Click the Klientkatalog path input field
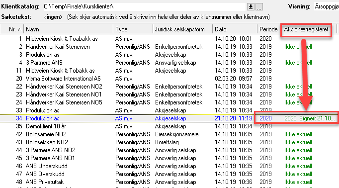The height and width of the screenshot is (188, 339). tap(144, 6)
